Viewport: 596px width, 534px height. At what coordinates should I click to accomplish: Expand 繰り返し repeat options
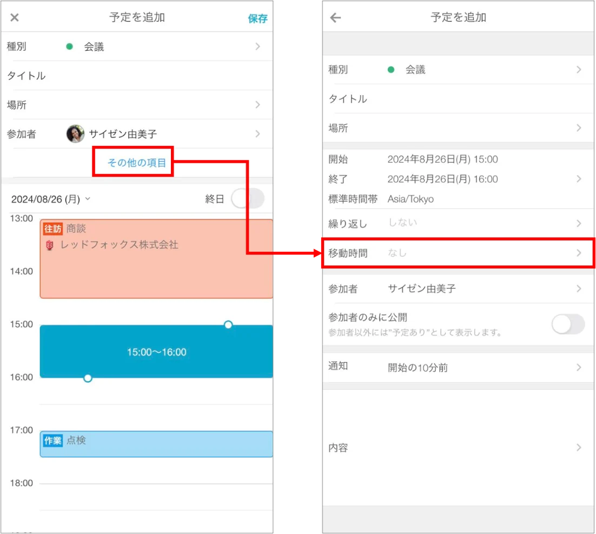coord(458,223)
